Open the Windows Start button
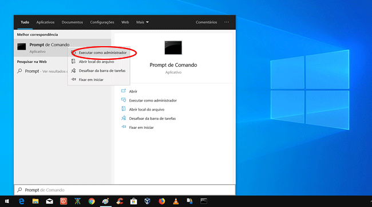 7,201
